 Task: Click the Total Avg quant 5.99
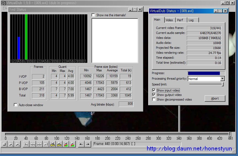(x=71, y=95)
